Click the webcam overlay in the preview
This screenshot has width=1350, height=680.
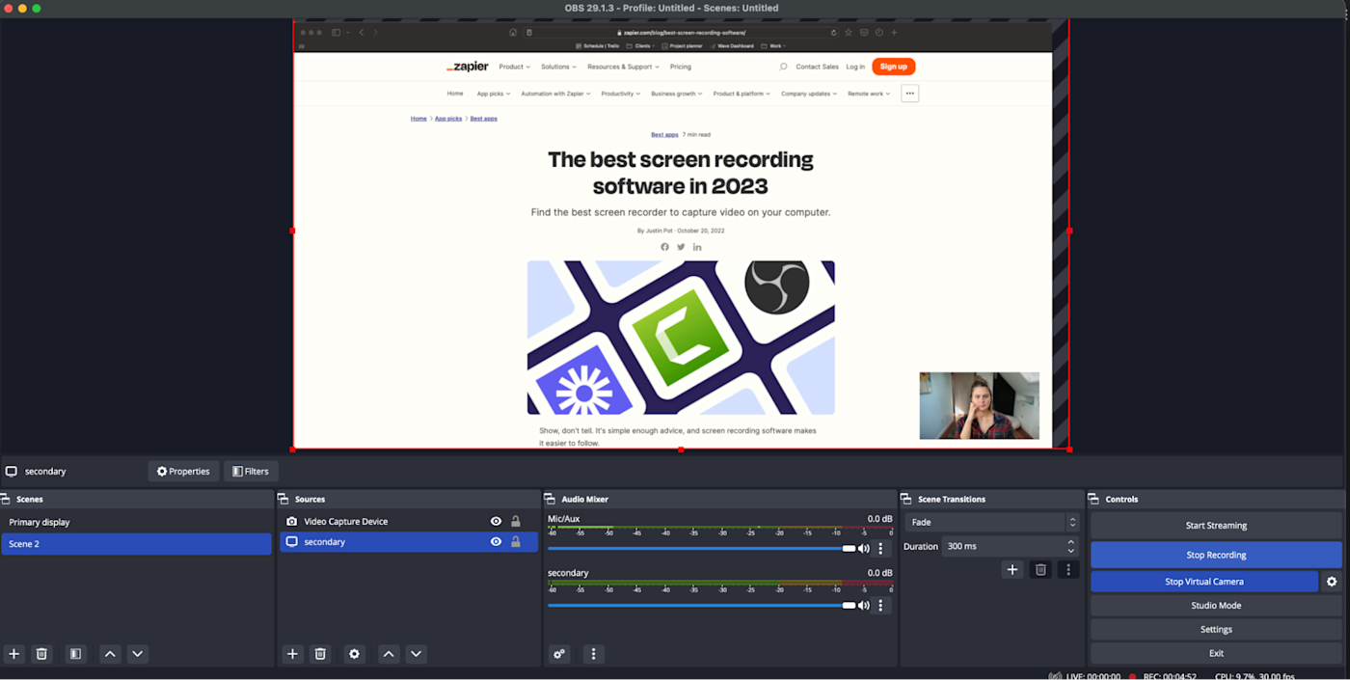(979, 406)
